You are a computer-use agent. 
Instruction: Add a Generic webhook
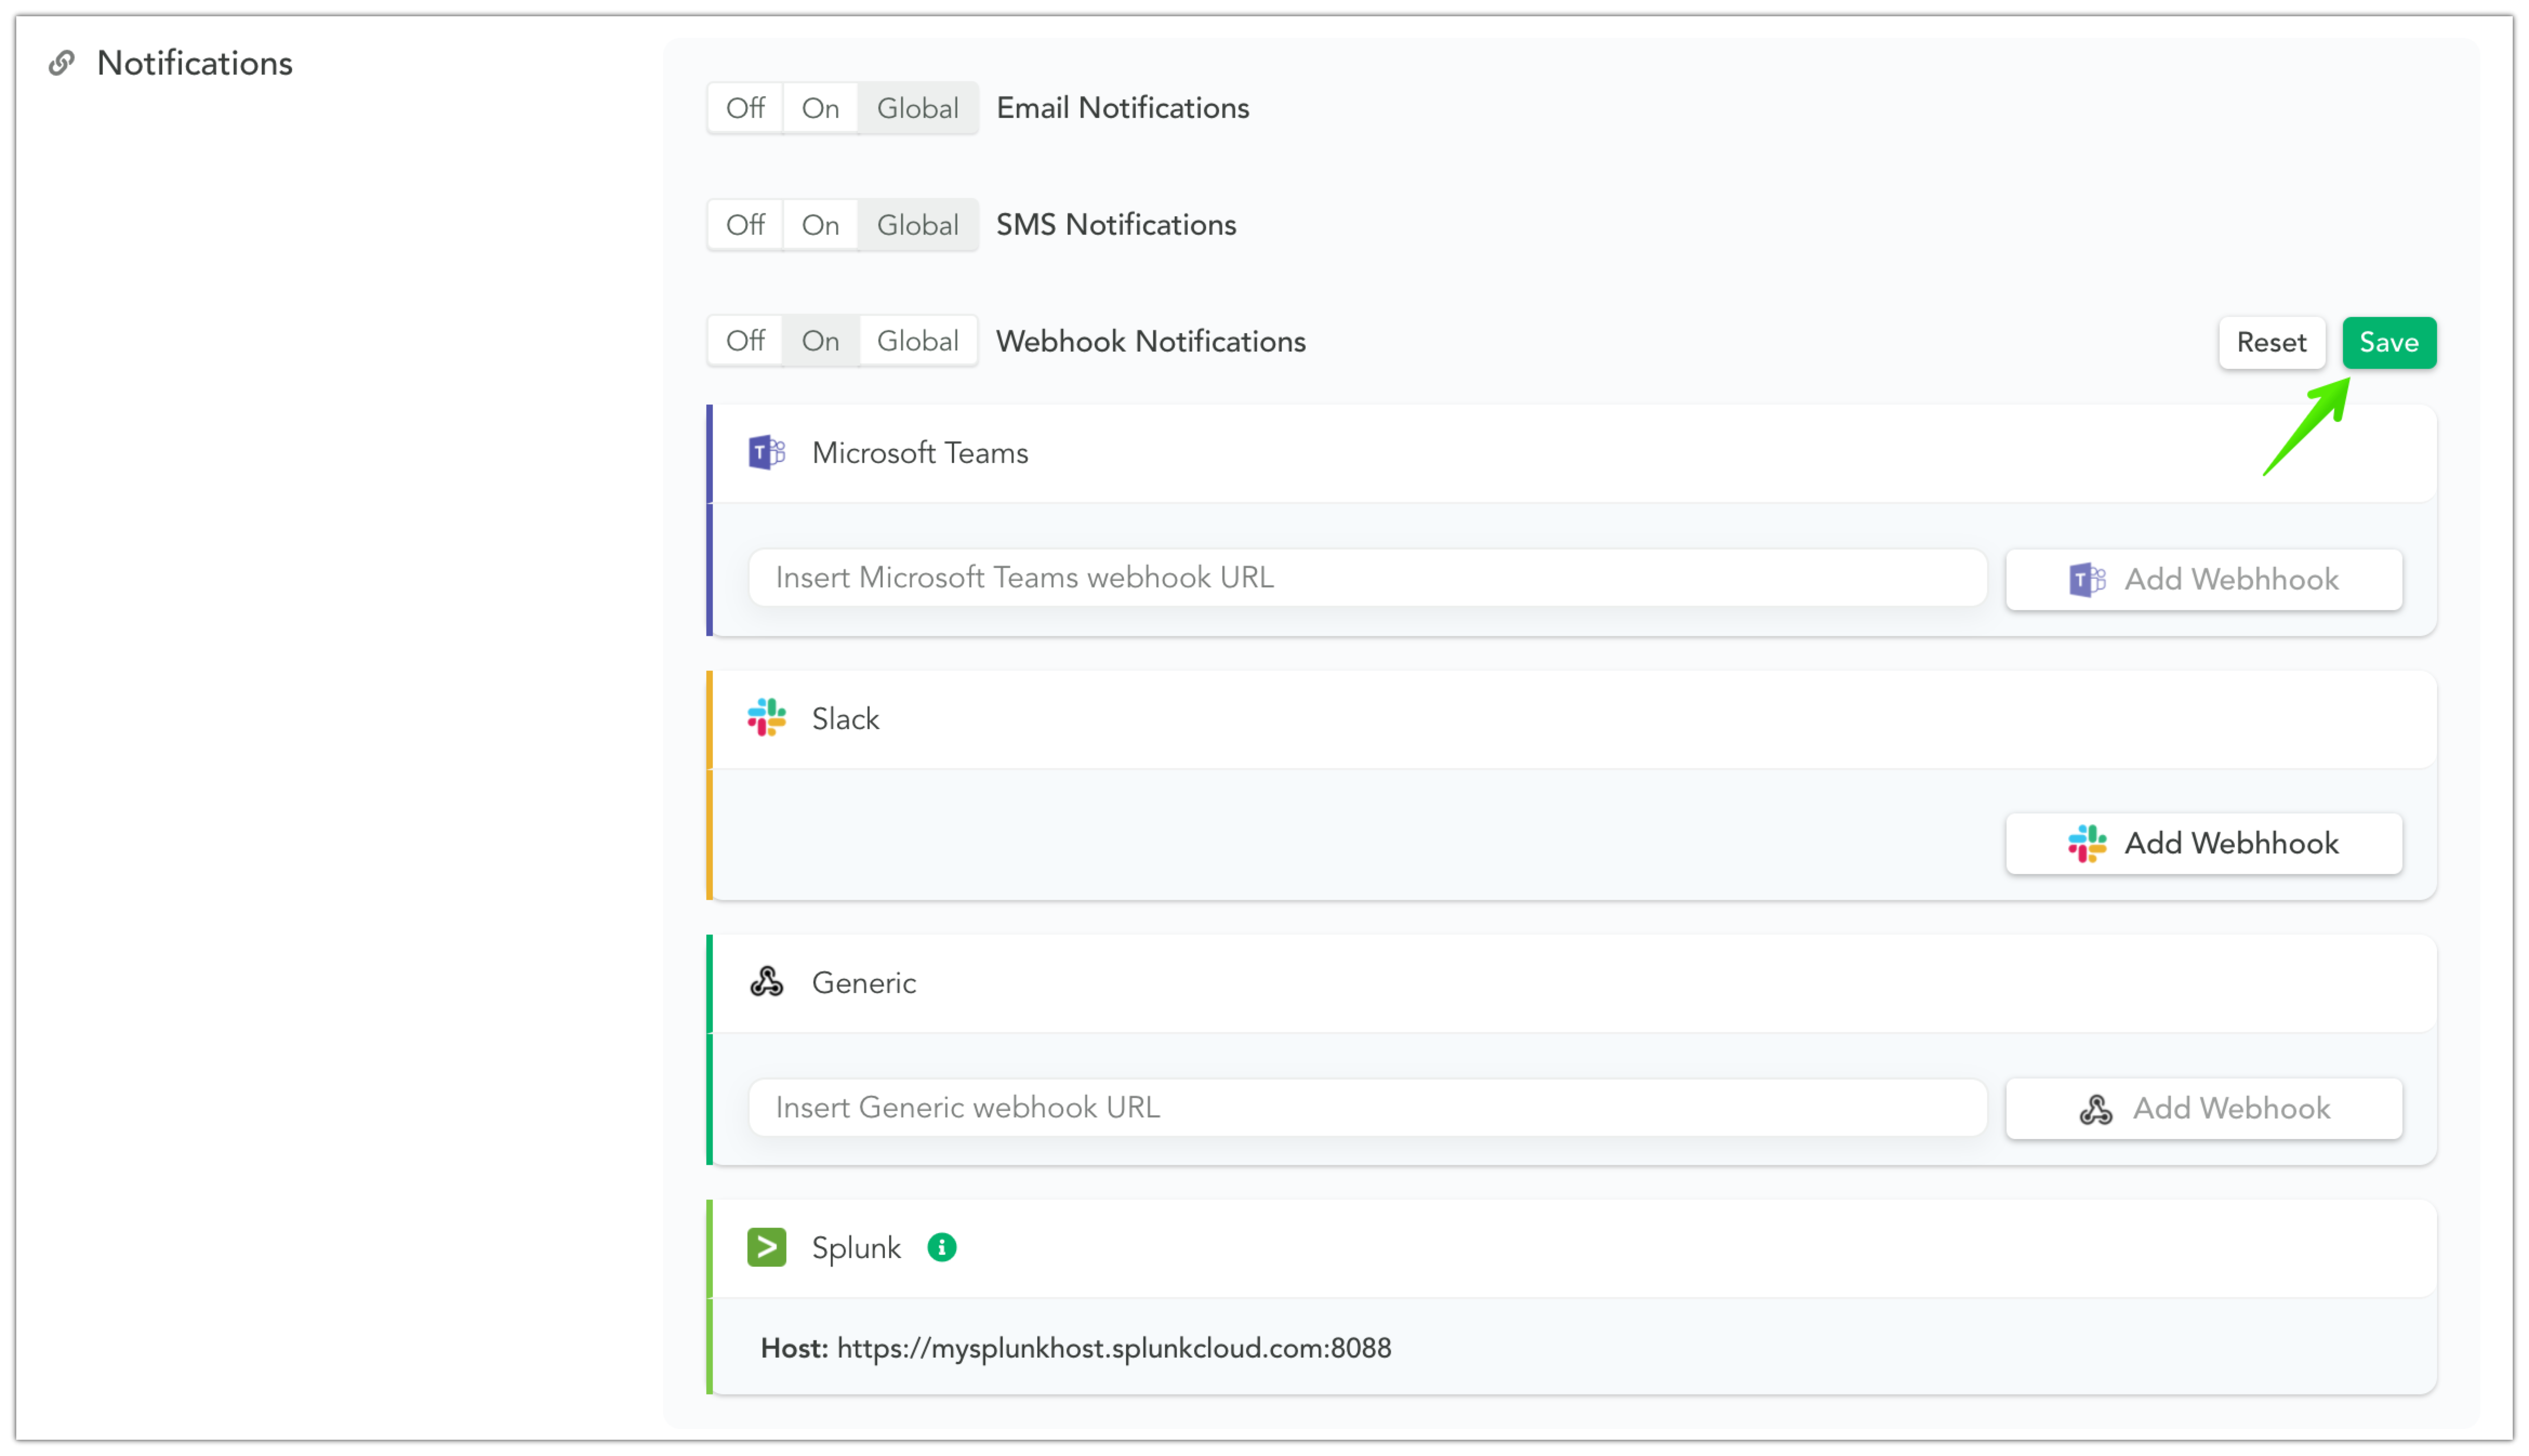pos(2203,1108)
